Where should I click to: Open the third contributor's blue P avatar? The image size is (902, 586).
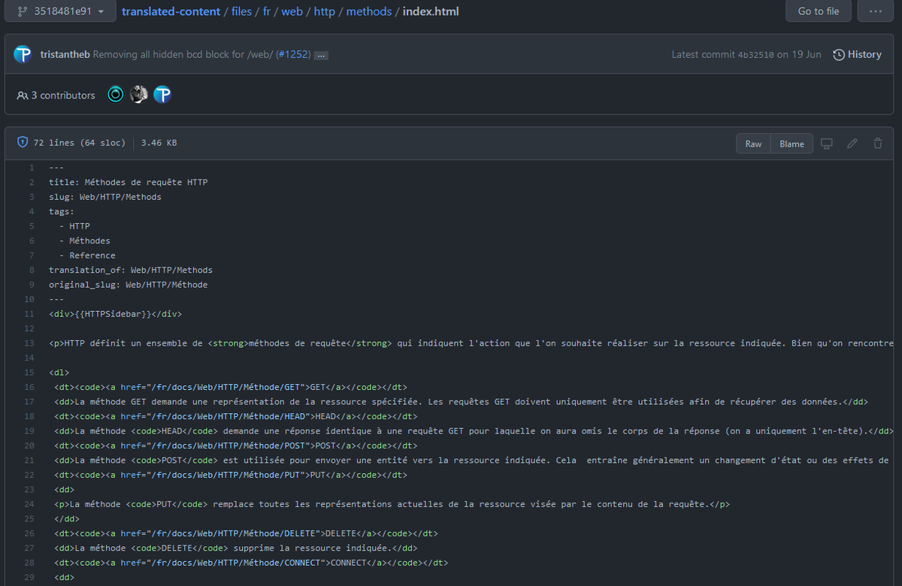[x=162, y=94]
